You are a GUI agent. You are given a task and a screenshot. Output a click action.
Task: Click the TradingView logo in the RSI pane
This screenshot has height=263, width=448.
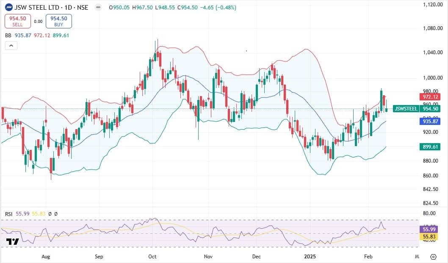pyautogui.click(x=13, y=242)
